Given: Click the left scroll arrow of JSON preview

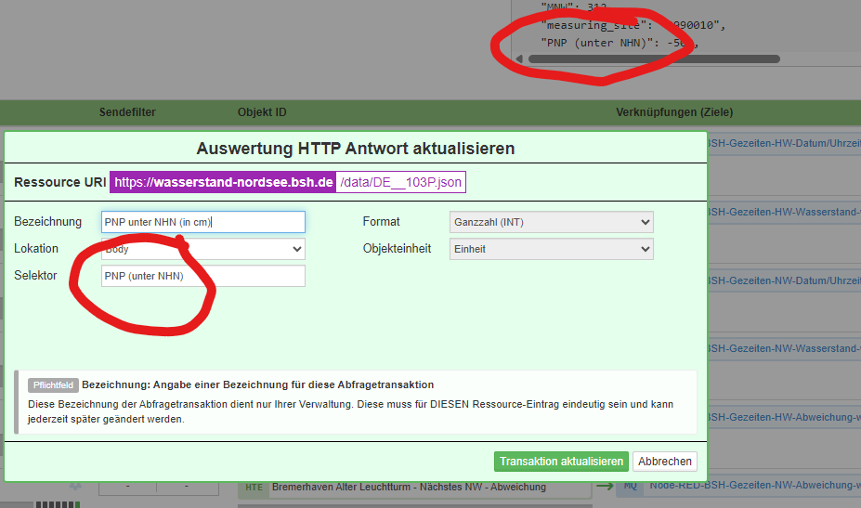Looking at the screenshot, I should tap(519, 59).
